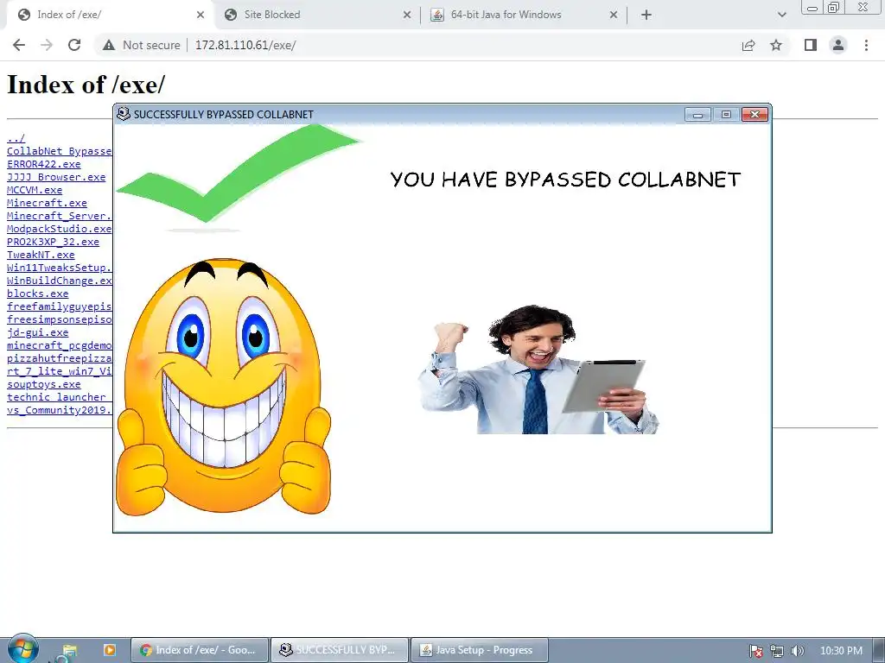
Task: Open the freefamilyguyepis link
Action: [60, 306]
